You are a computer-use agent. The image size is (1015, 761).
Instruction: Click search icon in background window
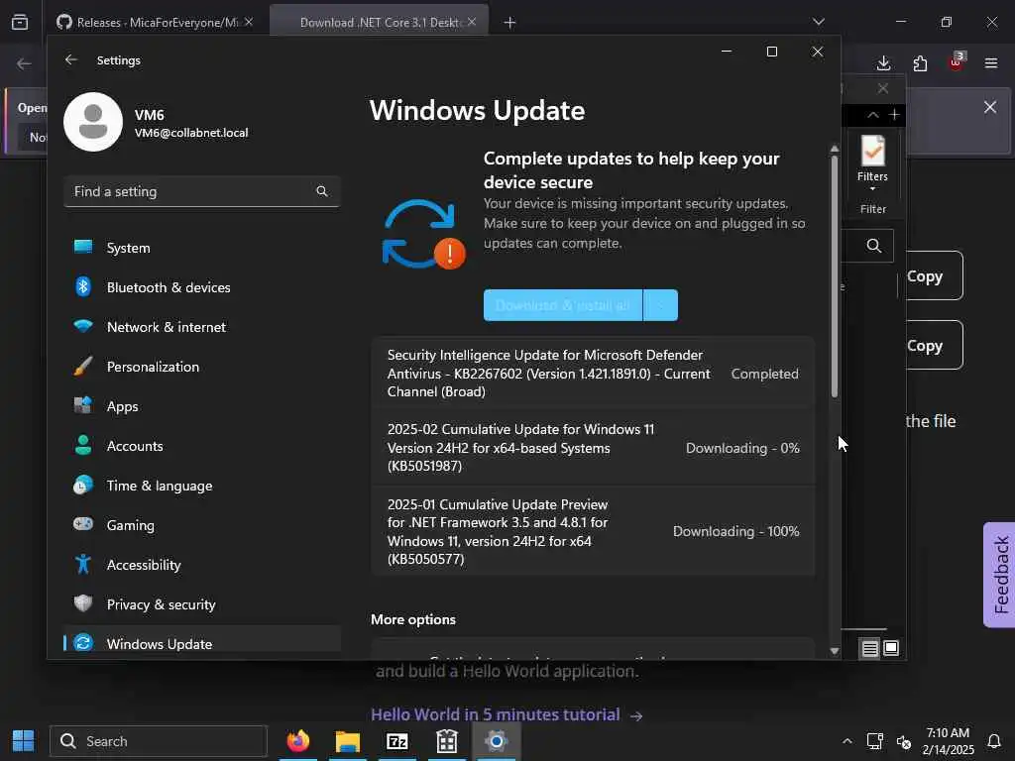point(874,246)
